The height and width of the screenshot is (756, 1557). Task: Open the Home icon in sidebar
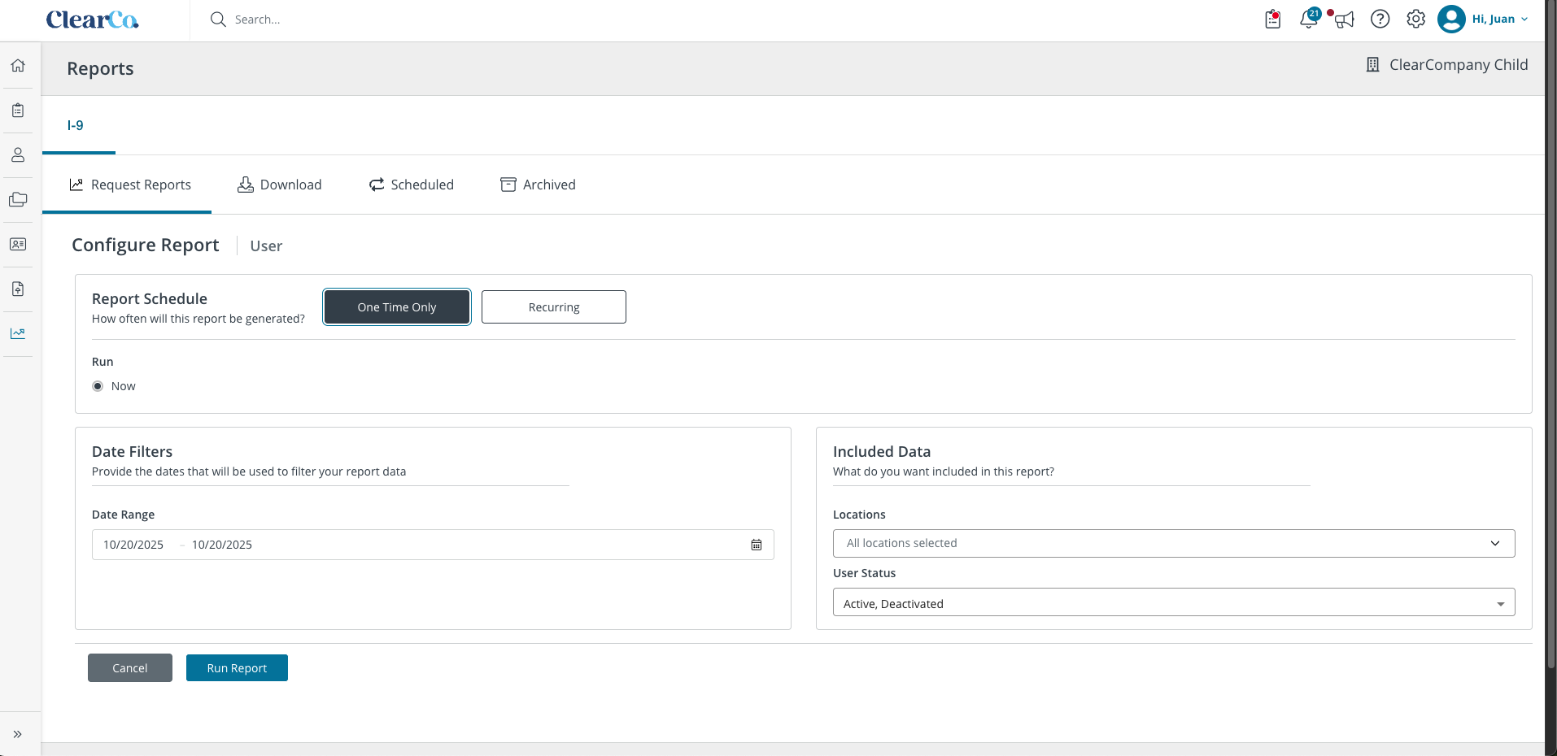[18, 65]
